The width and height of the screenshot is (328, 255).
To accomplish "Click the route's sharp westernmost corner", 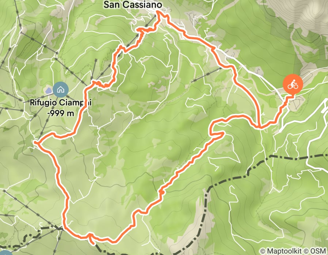I will [36, 142].
